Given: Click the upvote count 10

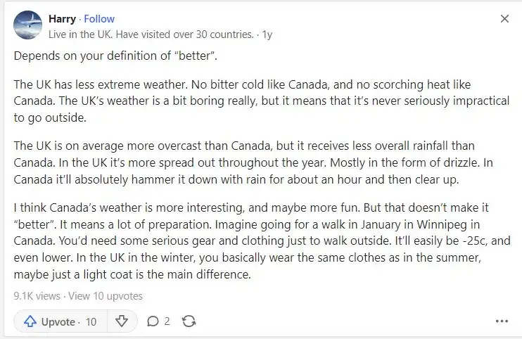Looking at the screenshot, I should (91, 321).
